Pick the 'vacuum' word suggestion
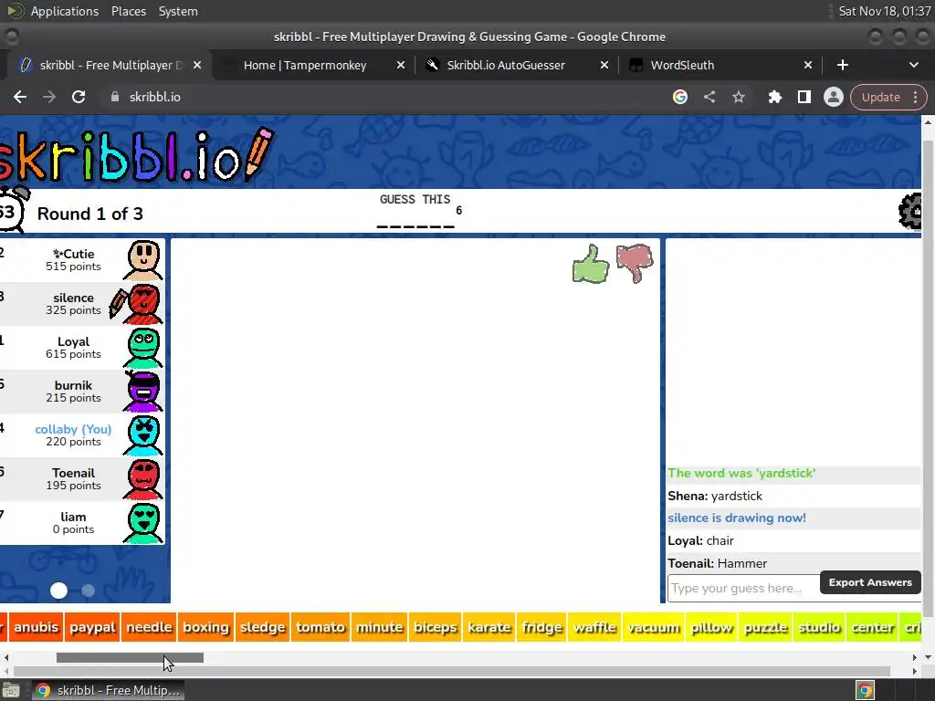The image size is (935, 701). pyautogui.click(x=653, y=627)
